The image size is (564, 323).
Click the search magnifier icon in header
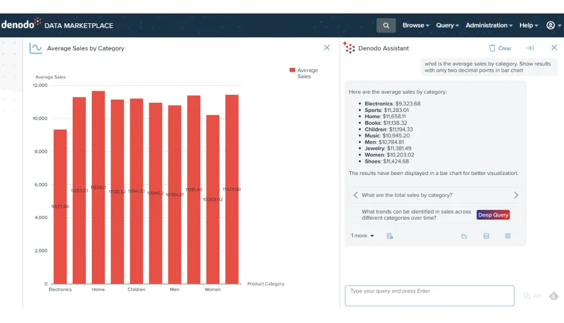[x=386, y=26]
